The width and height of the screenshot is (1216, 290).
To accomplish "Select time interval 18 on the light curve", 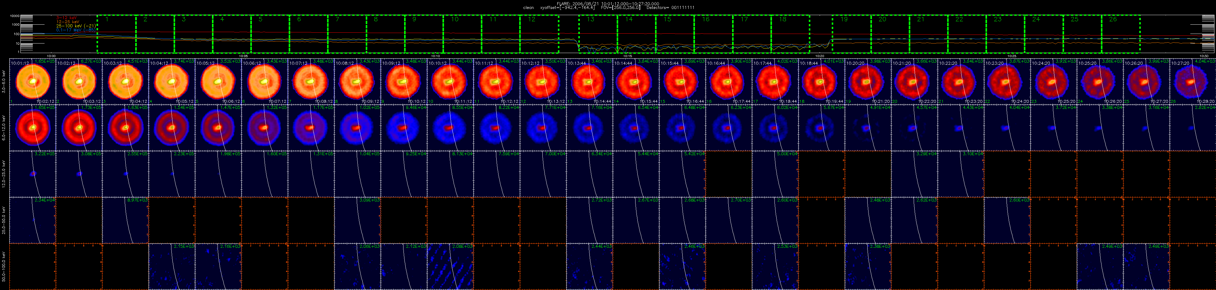I will [790, 34].
